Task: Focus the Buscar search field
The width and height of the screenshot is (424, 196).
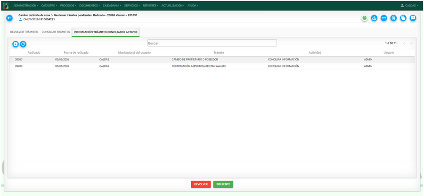Action: (x=212, y=43)
